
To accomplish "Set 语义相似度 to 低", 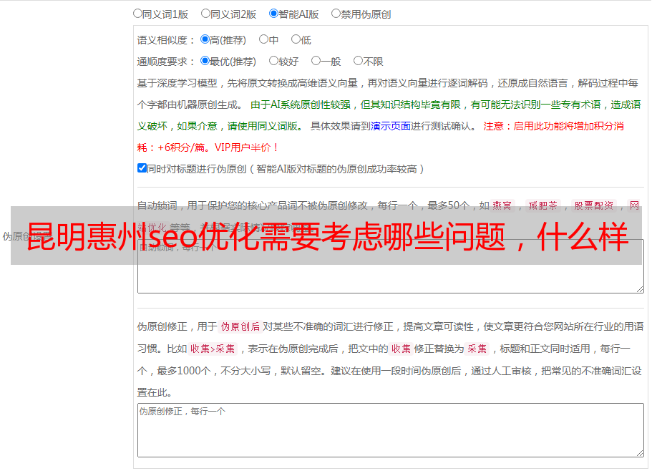I will click(296, 39).
